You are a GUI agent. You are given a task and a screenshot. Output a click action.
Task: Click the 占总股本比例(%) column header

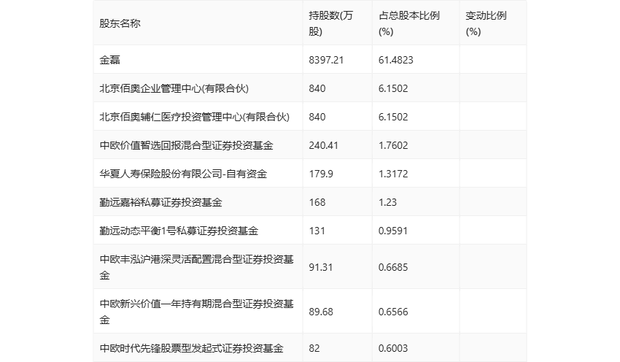click(x=409, y=23)
